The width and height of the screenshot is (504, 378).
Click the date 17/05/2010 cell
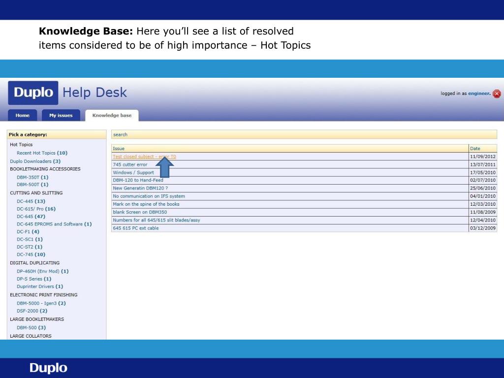point(483,173)
